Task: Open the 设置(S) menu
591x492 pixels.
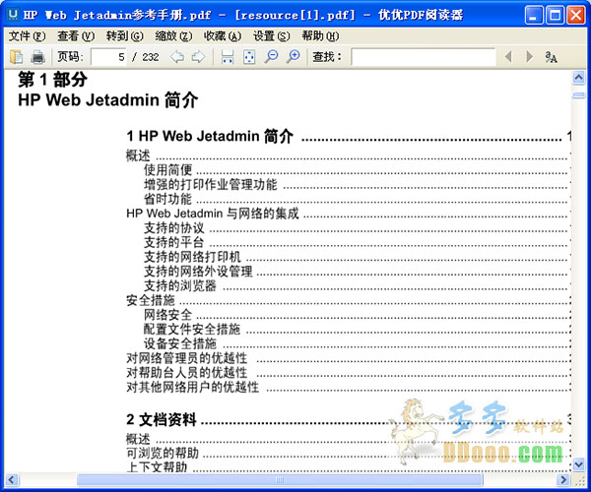Action: coord(272,36)
